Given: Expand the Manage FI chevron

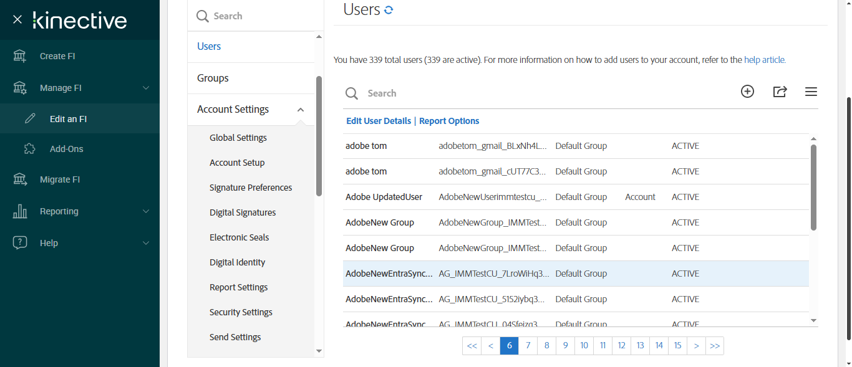Looking at the screenshot, I should 146,88.
